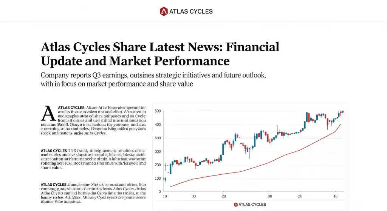Screen dimensions: 387x211
Task: Click the 400 label on the chart y-axis
Action: coord(158,125)
